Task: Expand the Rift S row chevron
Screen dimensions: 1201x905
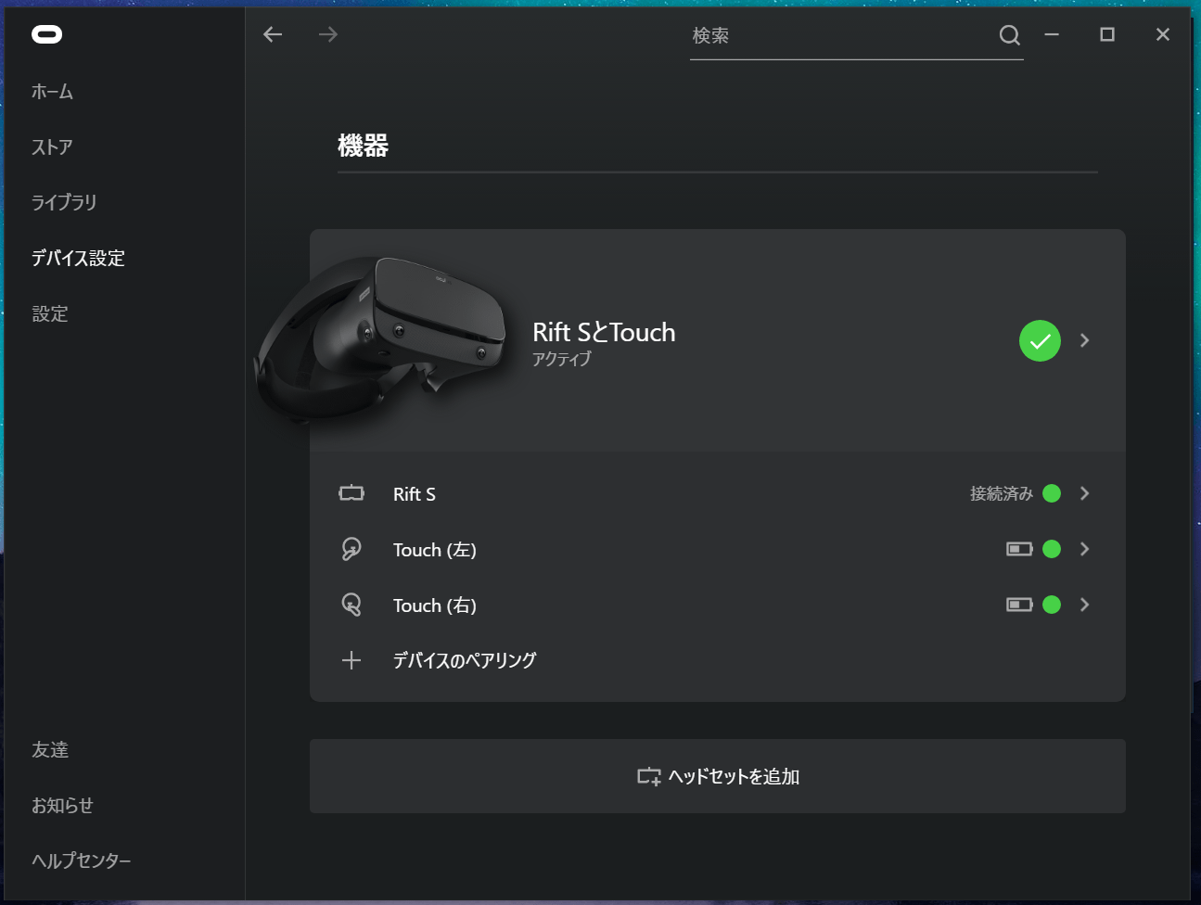Action: click(x=1084, y=493)
